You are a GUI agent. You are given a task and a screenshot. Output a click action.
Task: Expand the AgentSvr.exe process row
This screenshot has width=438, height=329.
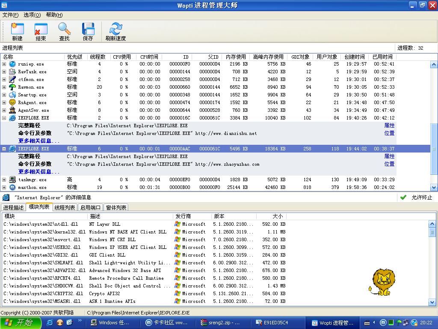(x=4, y=110)
